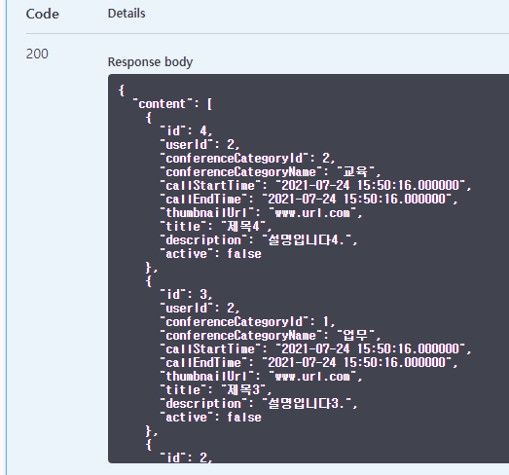The image size is (509, 475).
Task: Select the line "id": 2 at bottom
Action: pos(186,457)
